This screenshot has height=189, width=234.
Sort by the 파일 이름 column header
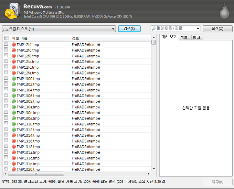[40, 38]
